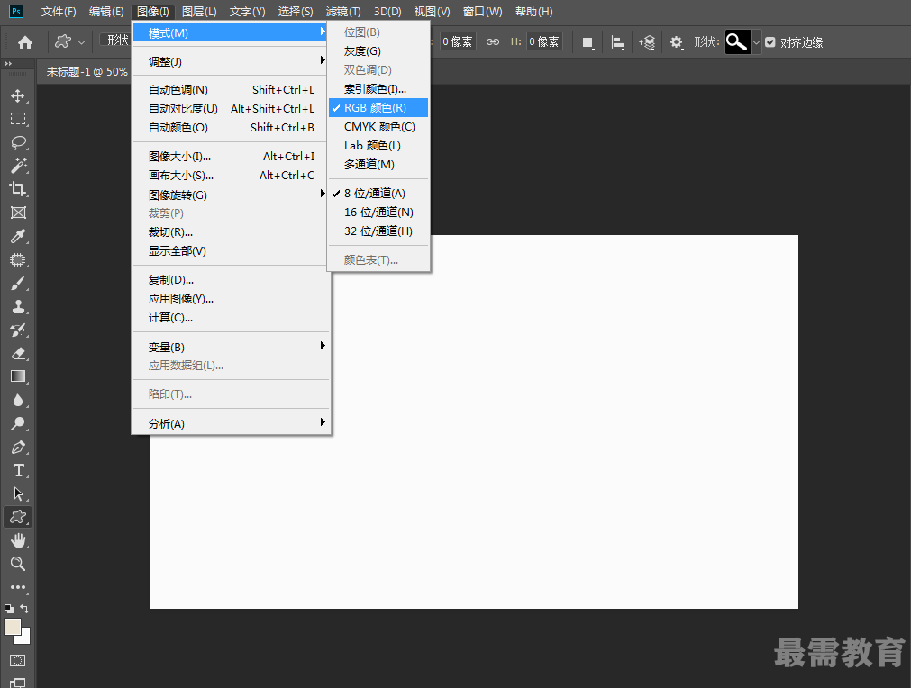Select the Eraser tool
The height and width of the screenshot is (688, 911).
[x=18, y=353]
